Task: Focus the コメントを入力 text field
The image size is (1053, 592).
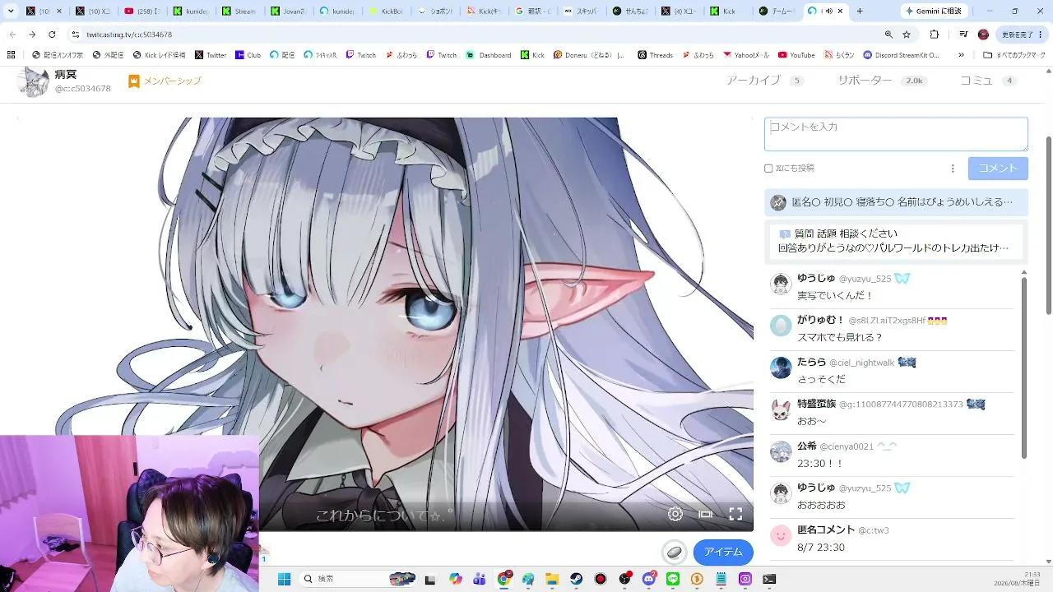Action: (896, 133)
